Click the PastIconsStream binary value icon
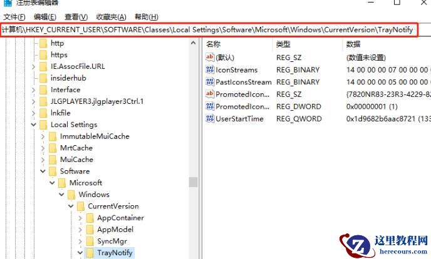 [210, 82]
